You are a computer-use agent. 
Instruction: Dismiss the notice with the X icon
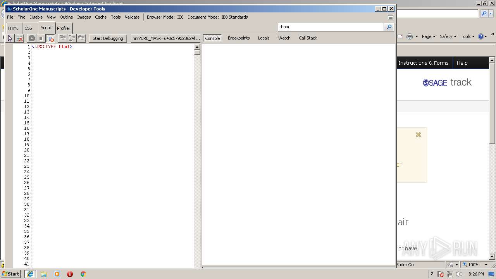[418, 134]
